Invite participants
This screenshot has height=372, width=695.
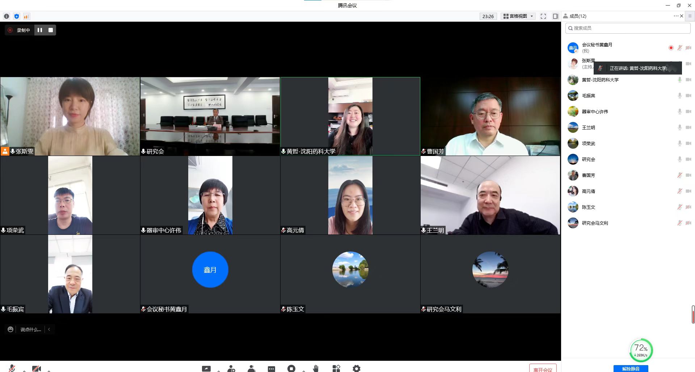tap(231, 368)
